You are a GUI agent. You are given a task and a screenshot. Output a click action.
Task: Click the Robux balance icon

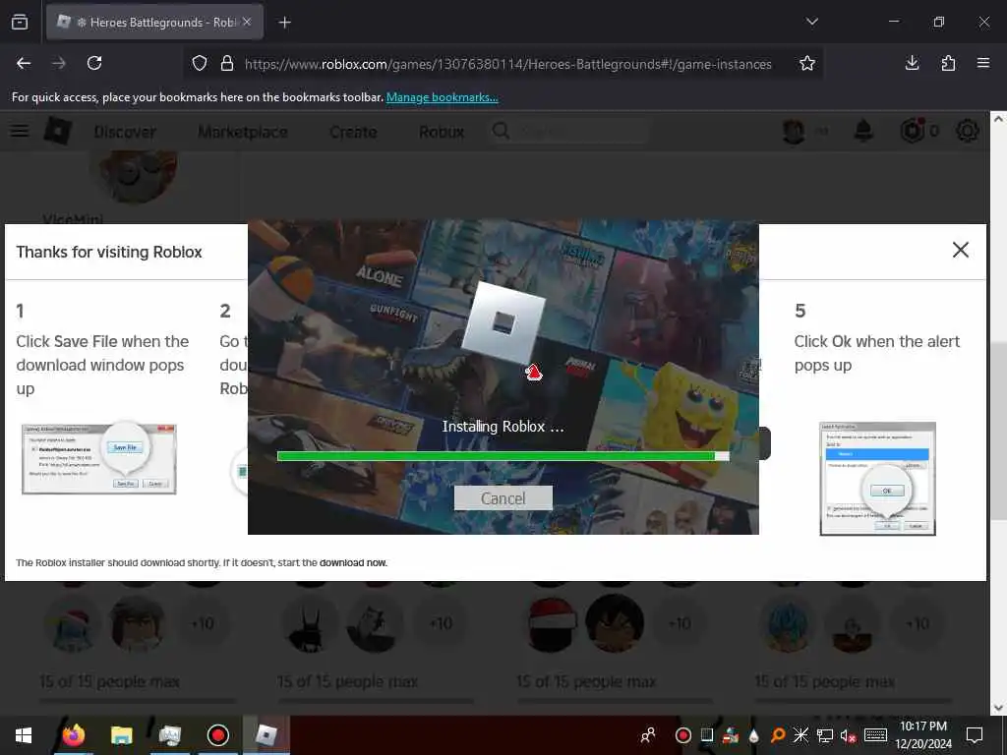tap(912, 131)
